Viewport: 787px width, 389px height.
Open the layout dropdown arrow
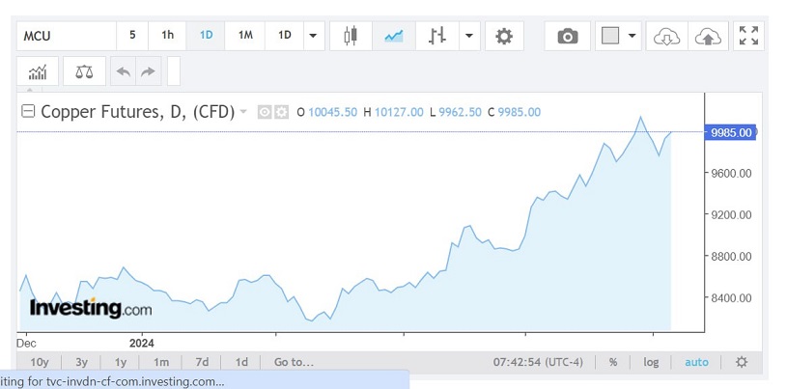[x=632, y=36]
